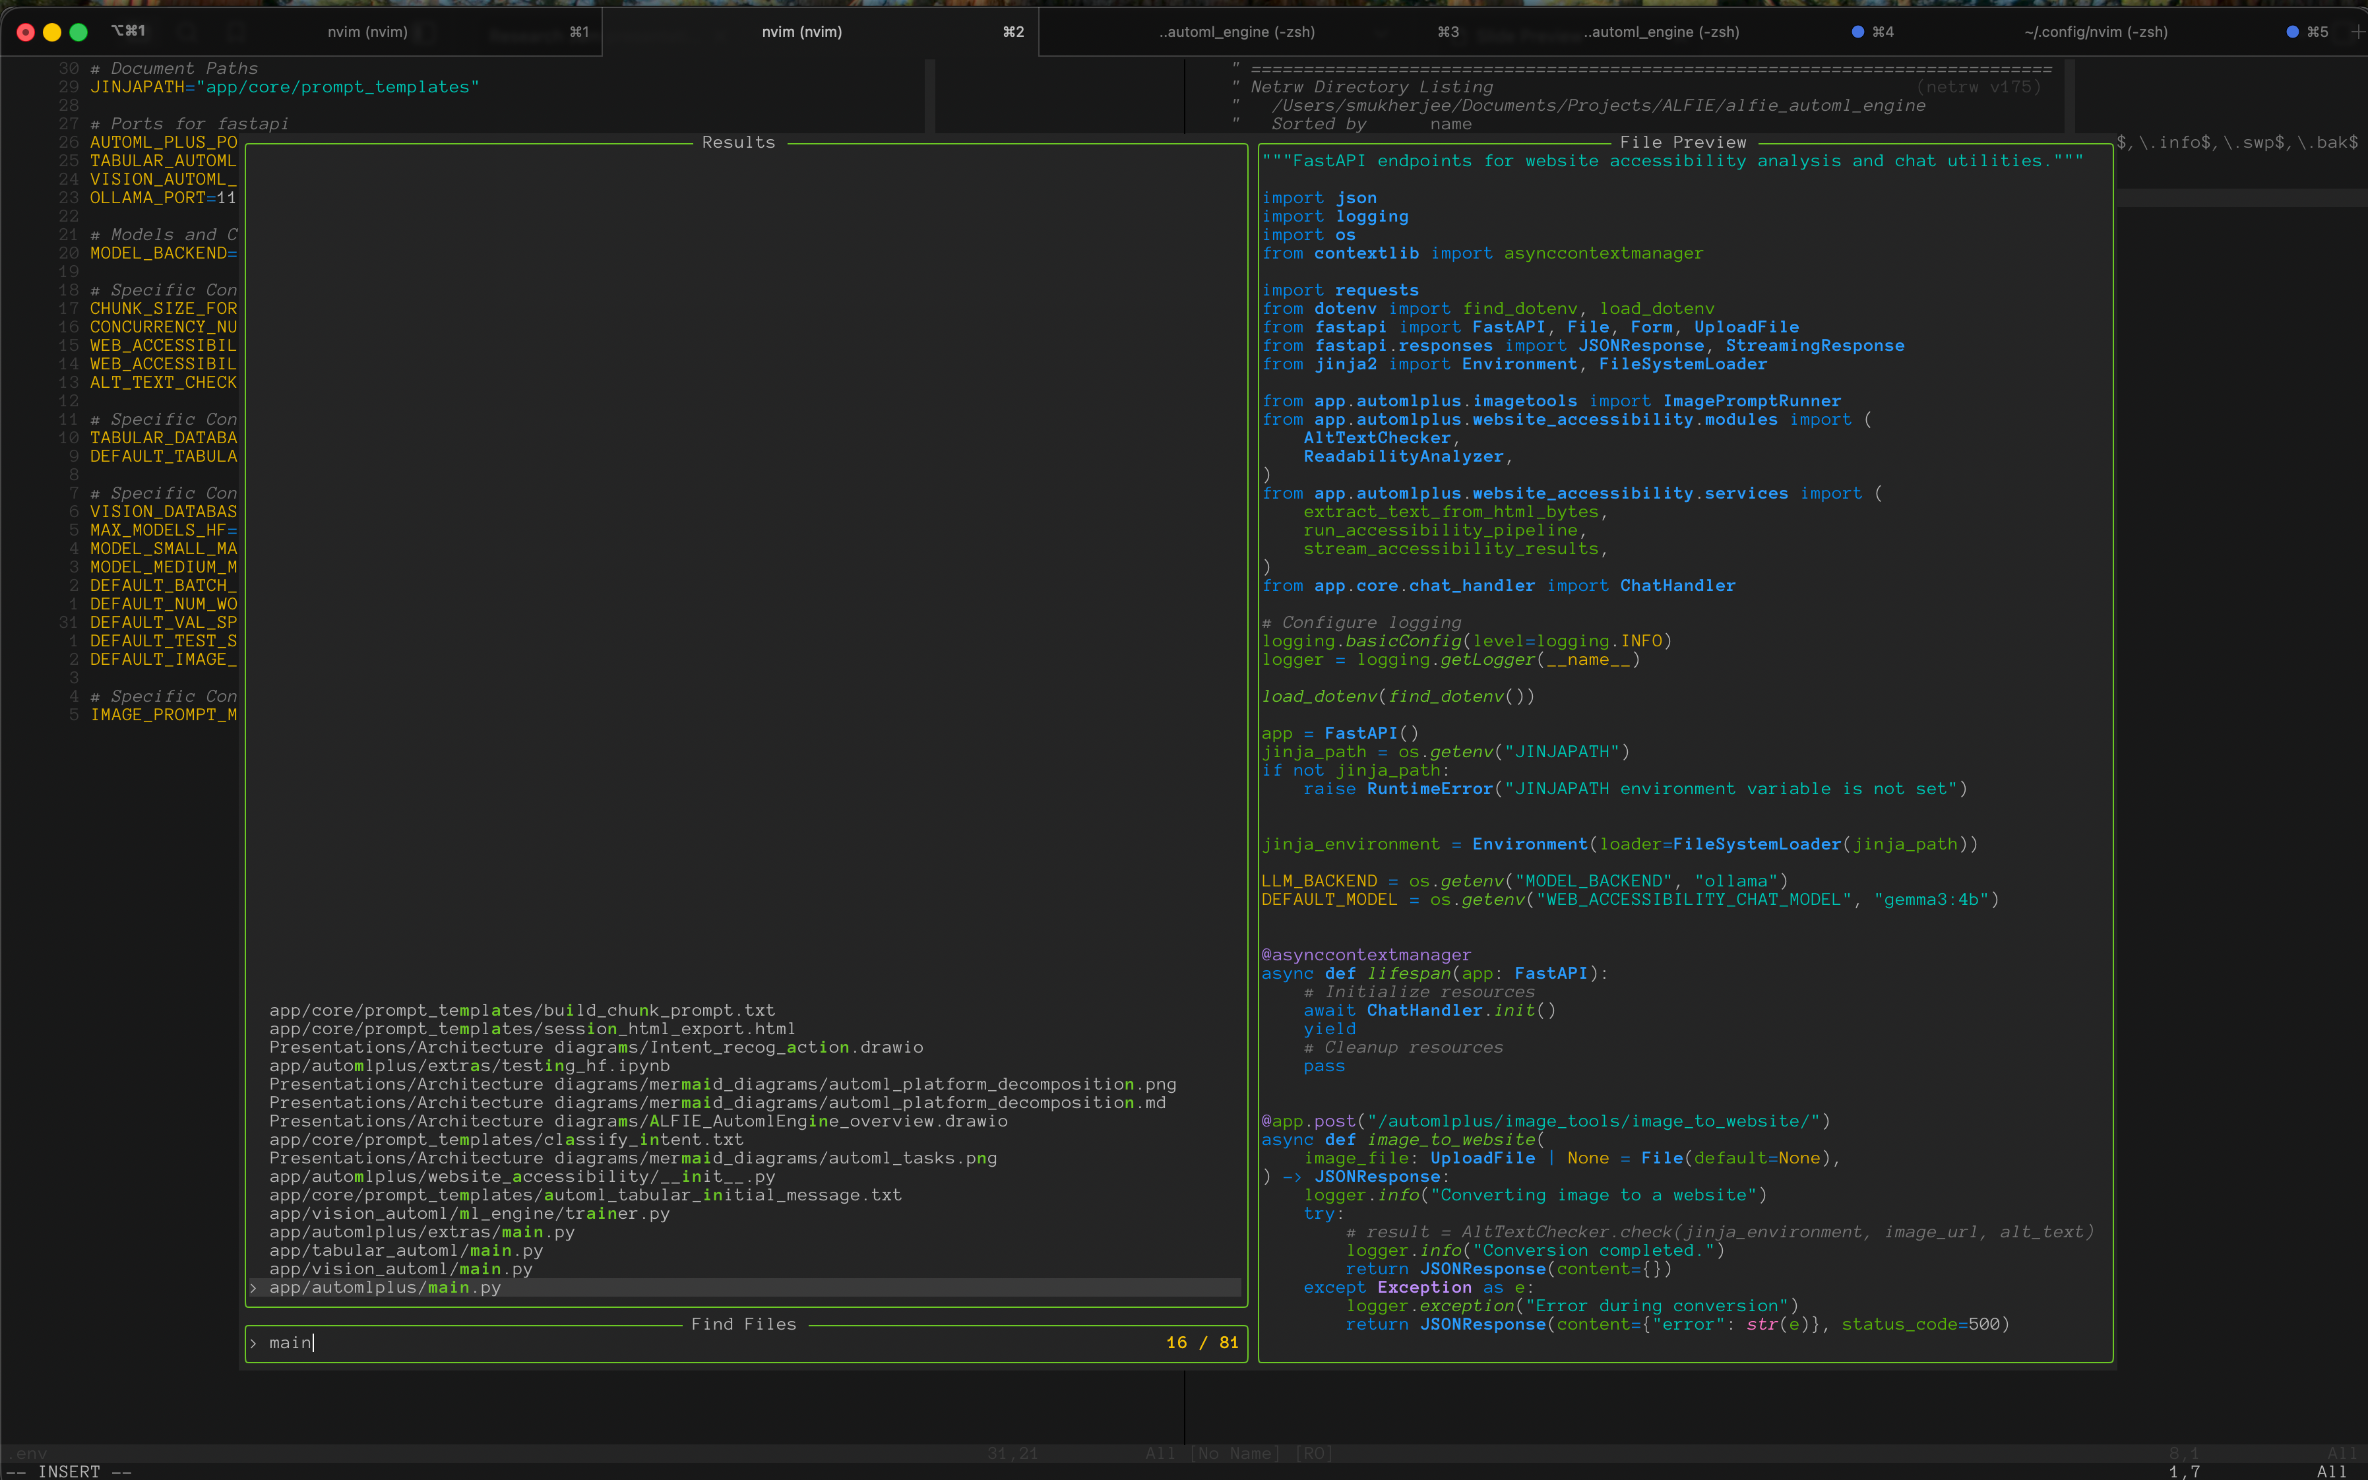Click the prompt chevron in Find Files
This screenshot has height=1480, width=2368.
253,1342
